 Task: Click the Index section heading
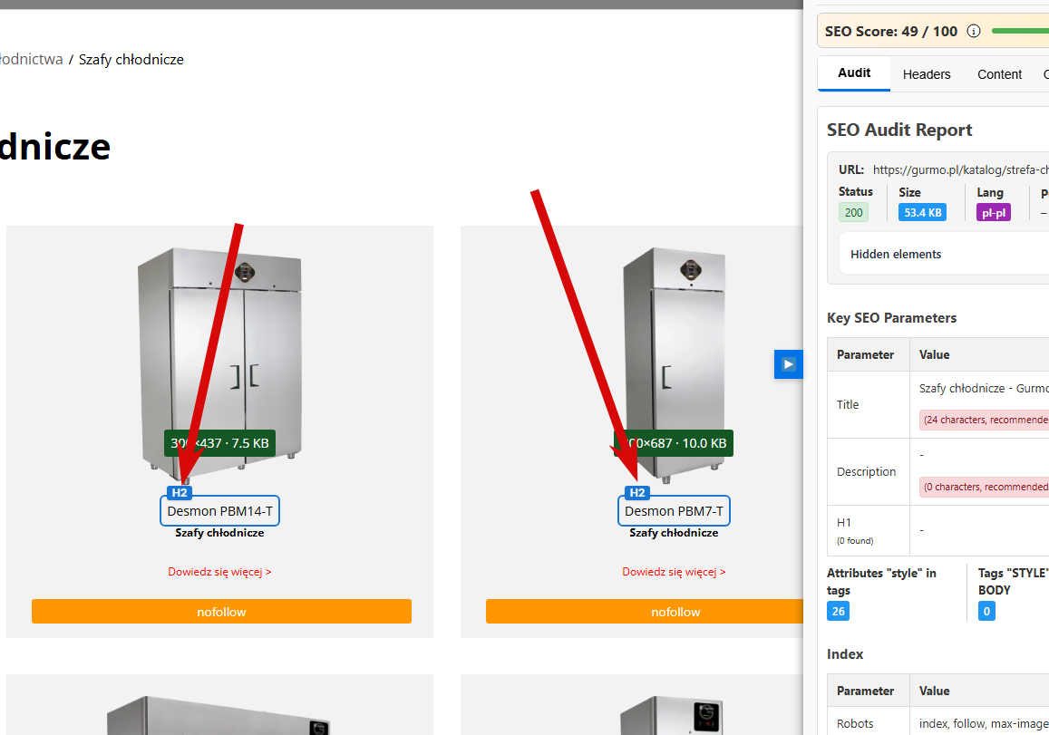point(845,654)
